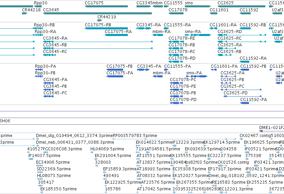The width and height of the screenshot is (284, 194).
Task: Open the CG3625 gene bar in the gene track
Action: [241, 6]
